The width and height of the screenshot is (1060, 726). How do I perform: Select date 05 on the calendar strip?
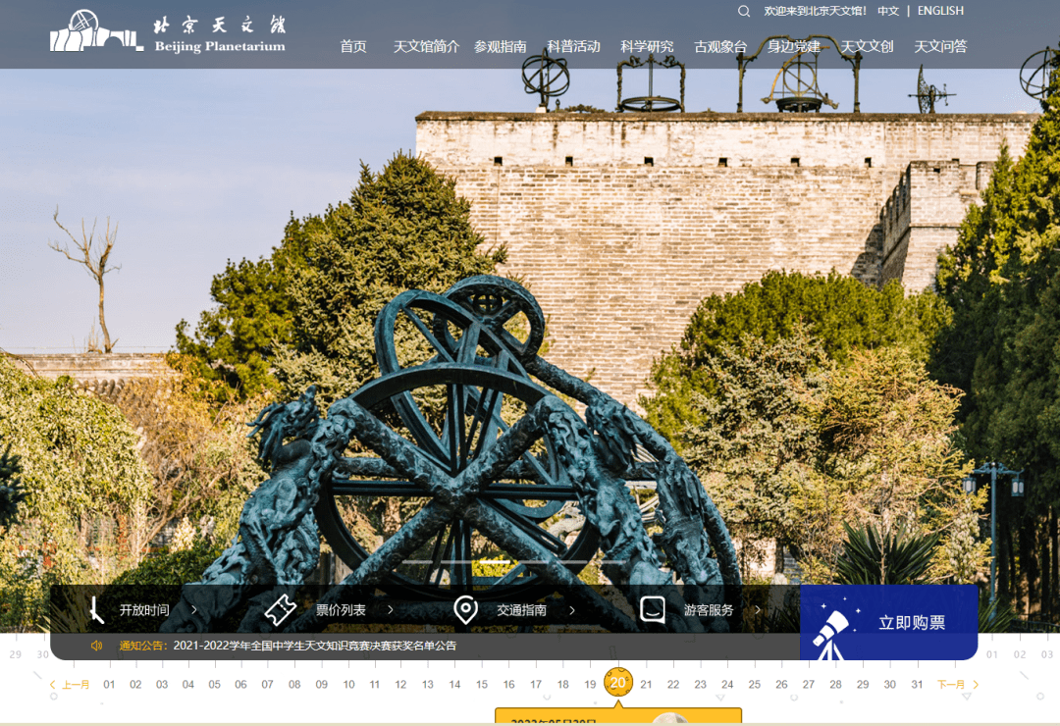214,684
